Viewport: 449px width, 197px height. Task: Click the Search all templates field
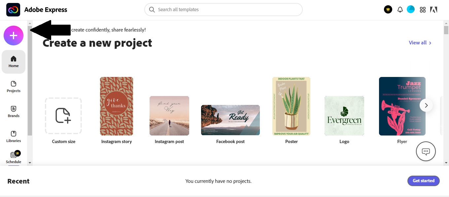[x=224, y=10]
